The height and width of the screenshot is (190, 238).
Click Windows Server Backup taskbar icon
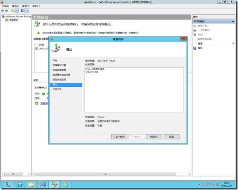[x=54, y=184]
